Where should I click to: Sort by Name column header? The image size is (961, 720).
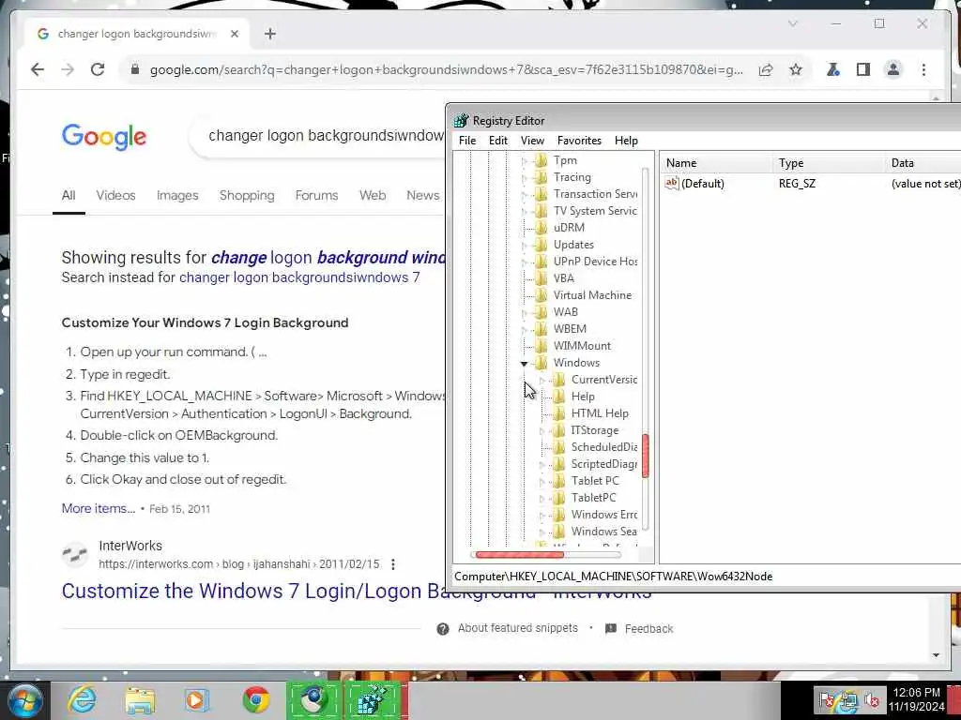pos(717,163)
